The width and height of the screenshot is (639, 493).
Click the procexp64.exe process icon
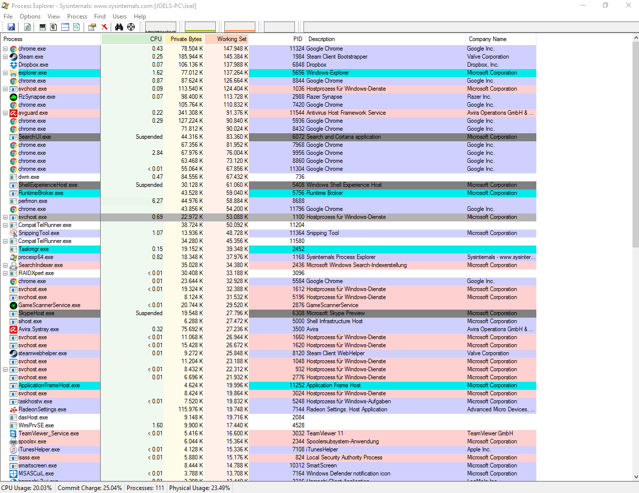pos(14,257)
